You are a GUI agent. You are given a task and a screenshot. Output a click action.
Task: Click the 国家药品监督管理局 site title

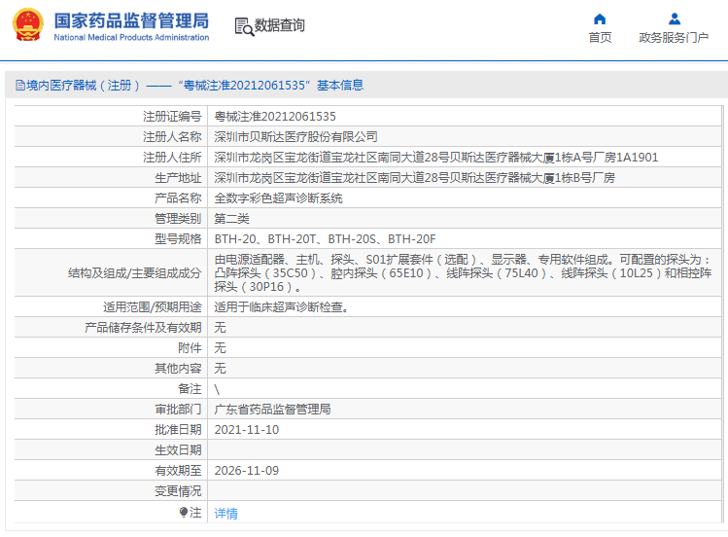click(130, 19)
